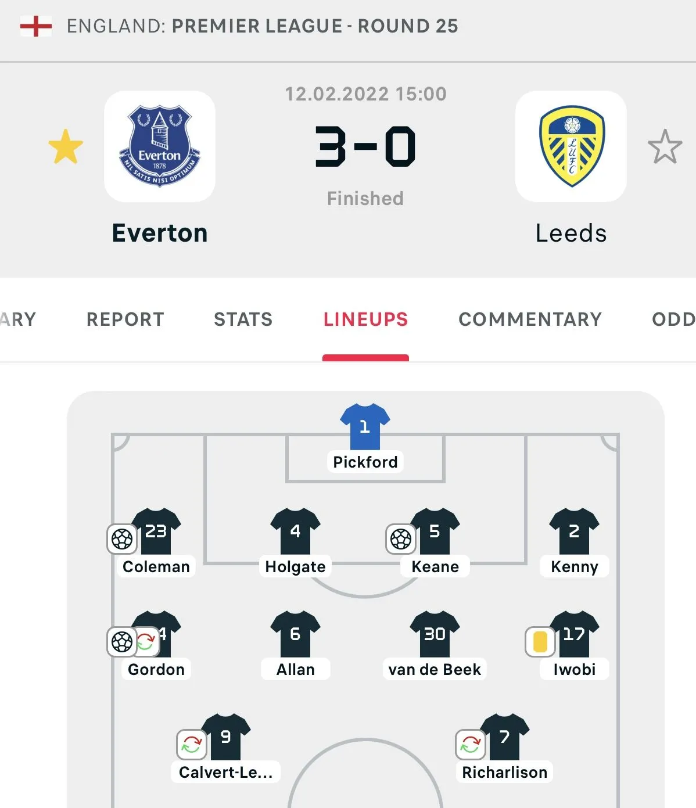This screenshot has width=696, height=808.
Task: Open Pickford's player profile
Action: tap(365, 462)
